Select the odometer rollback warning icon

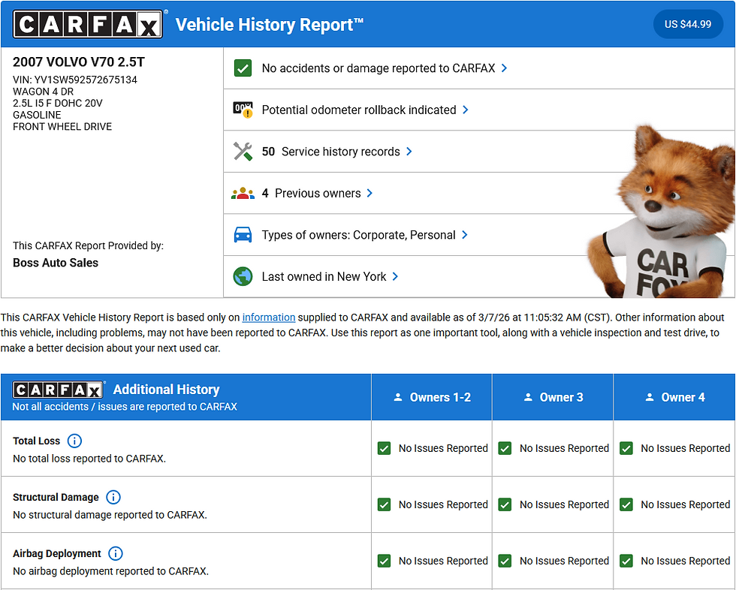[243, 109]
